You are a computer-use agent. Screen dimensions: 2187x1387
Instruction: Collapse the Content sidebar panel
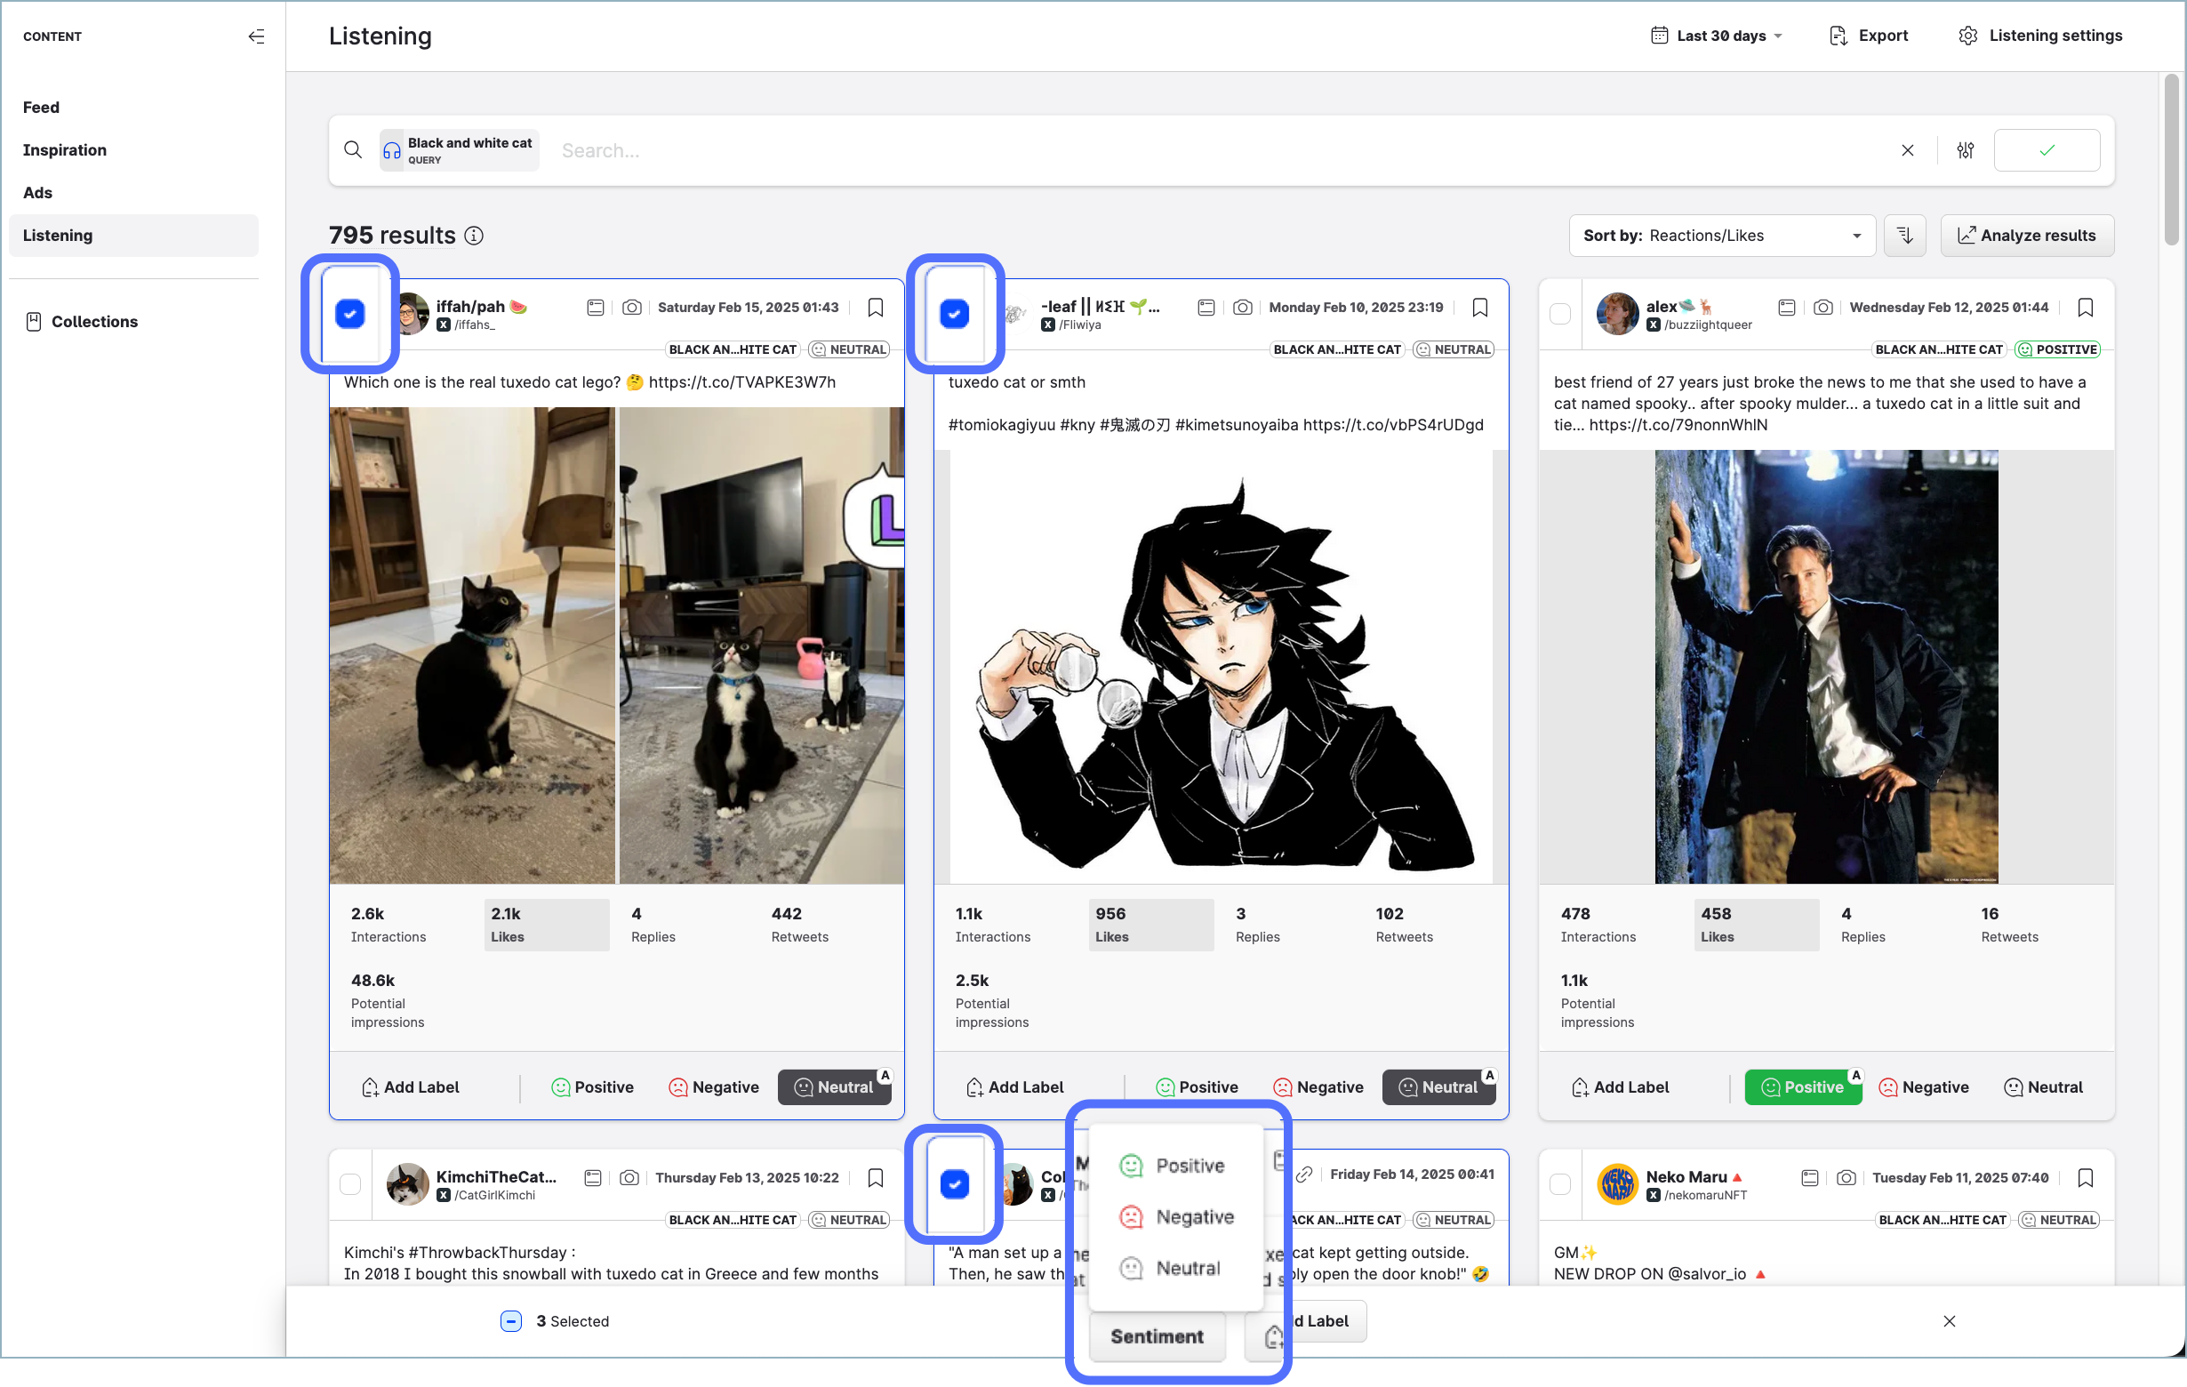tap(256, 36)
